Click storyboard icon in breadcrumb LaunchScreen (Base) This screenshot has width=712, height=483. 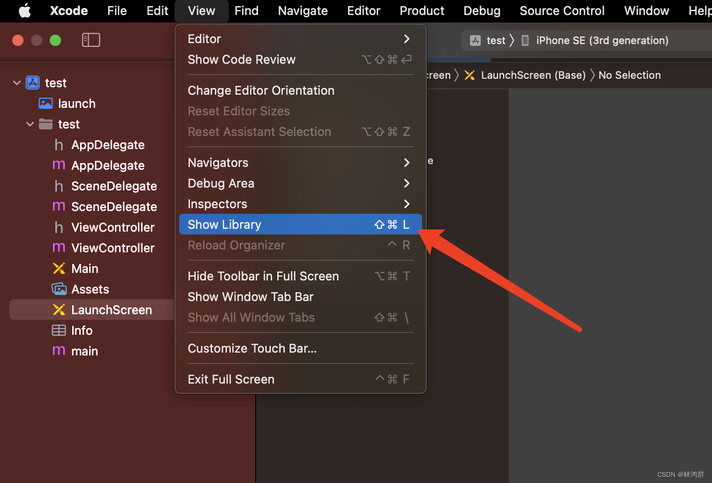pos(470,75)
